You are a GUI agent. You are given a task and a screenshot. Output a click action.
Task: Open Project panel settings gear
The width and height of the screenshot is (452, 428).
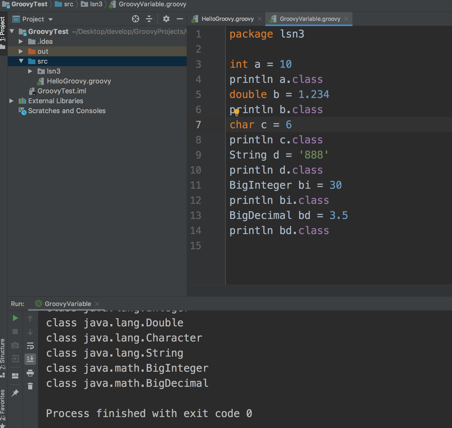coord(166,19)
